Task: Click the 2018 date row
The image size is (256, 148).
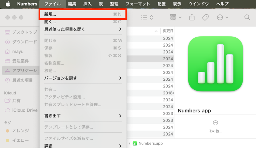Action: [x=150, y=93]
